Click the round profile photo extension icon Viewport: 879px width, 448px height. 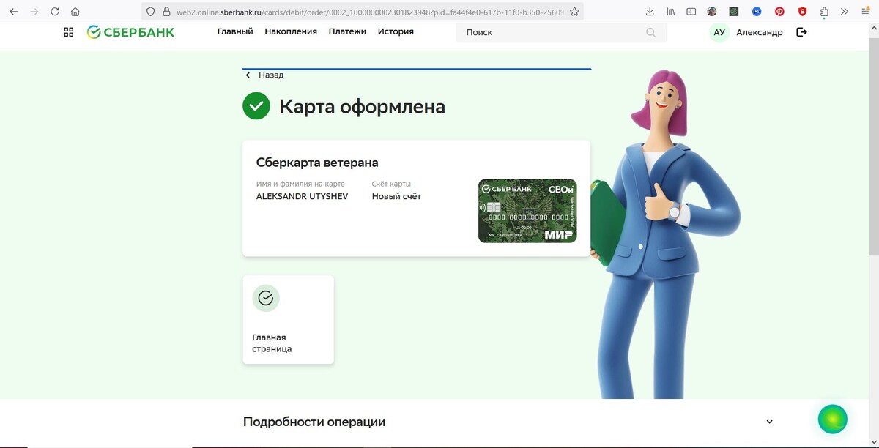coord(712,12)
